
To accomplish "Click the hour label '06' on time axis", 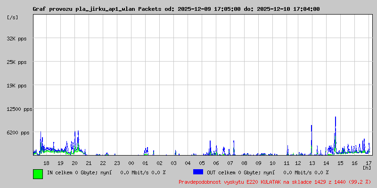I will coord(216,163).
